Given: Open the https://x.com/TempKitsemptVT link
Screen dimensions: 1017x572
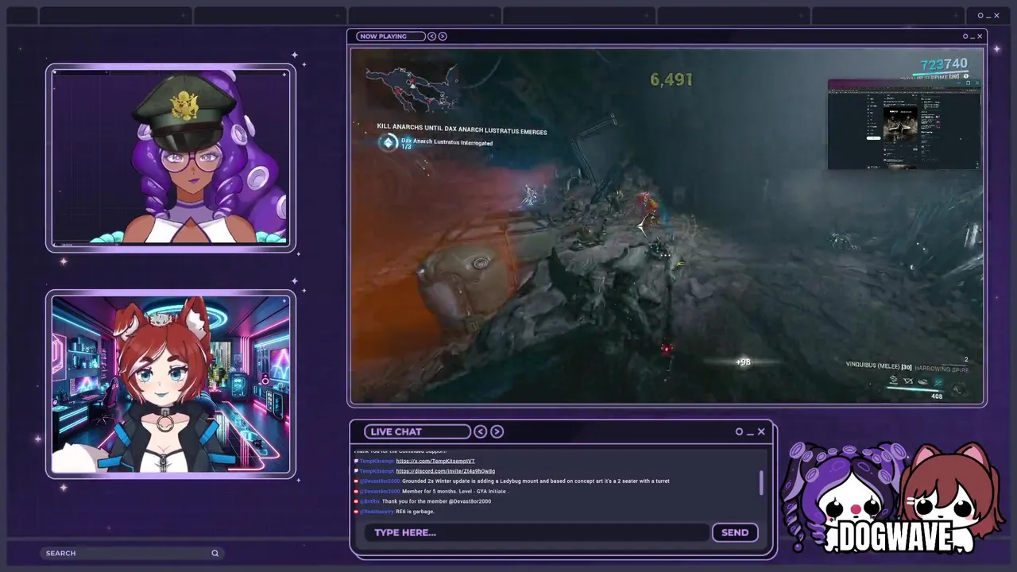Looking at the screenshot, I should click(435, 461).
